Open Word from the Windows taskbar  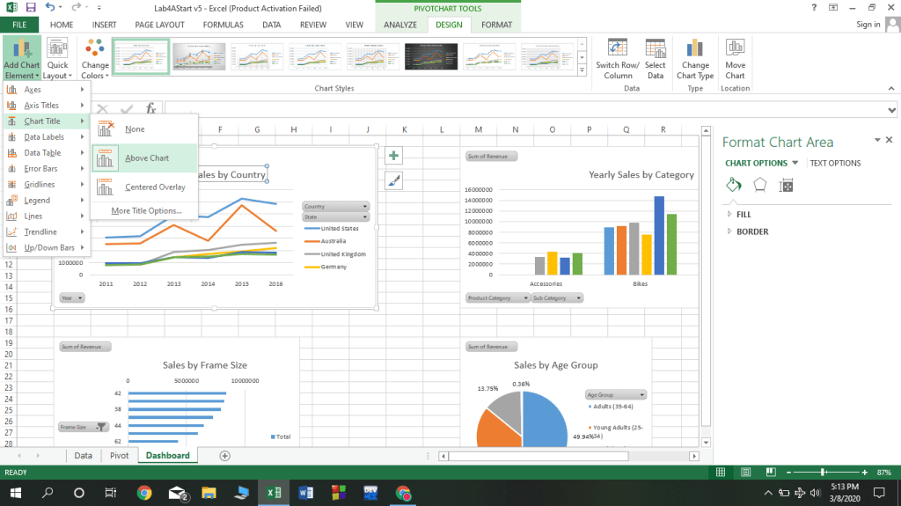[x=306, y=493]
